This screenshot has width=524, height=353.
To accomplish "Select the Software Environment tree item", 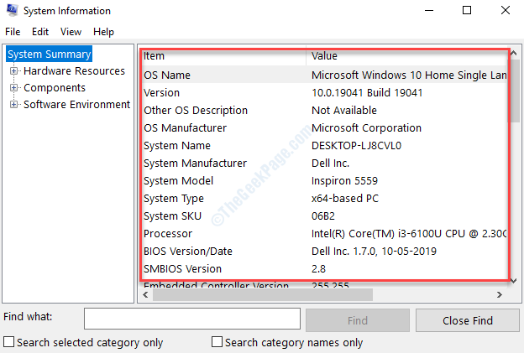I will coord(76,105).
